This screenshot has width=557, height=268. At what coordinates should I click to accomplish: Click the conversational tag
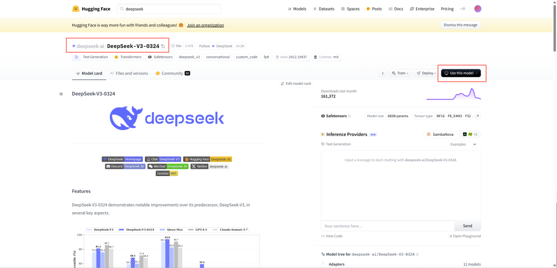coord(218,57)
